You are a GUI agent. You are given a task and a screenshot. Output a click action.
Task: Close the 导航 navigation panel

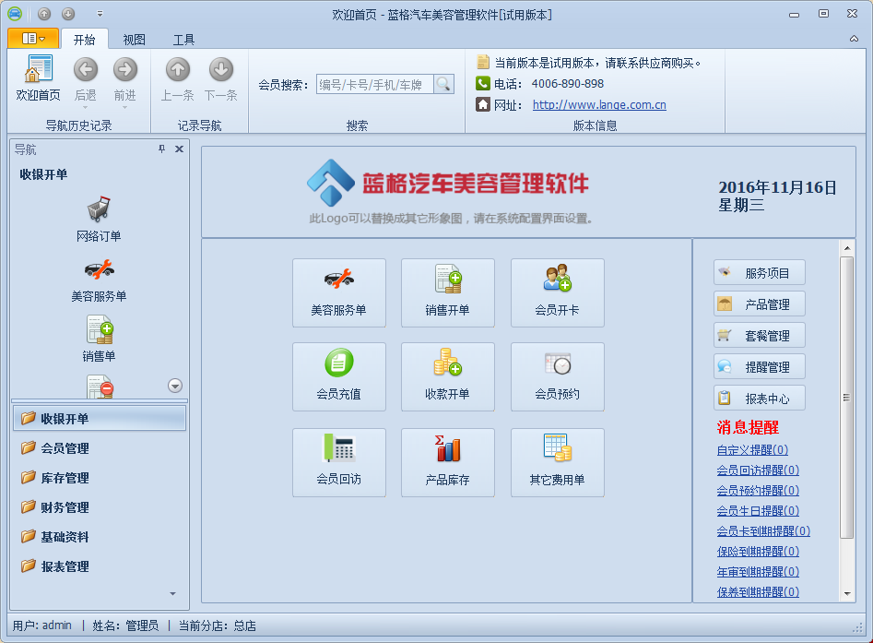click(x=179, y=149)
